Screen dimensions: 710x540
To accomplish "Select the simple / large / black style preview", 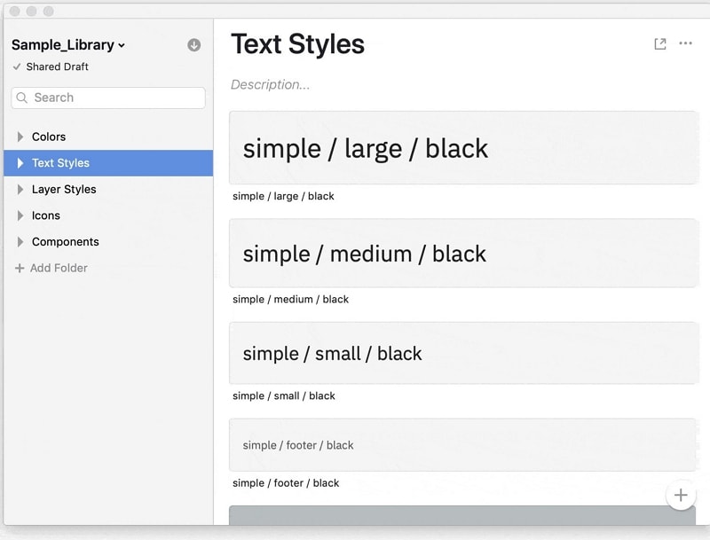I will pyautogui.click(x=462, y=148).
